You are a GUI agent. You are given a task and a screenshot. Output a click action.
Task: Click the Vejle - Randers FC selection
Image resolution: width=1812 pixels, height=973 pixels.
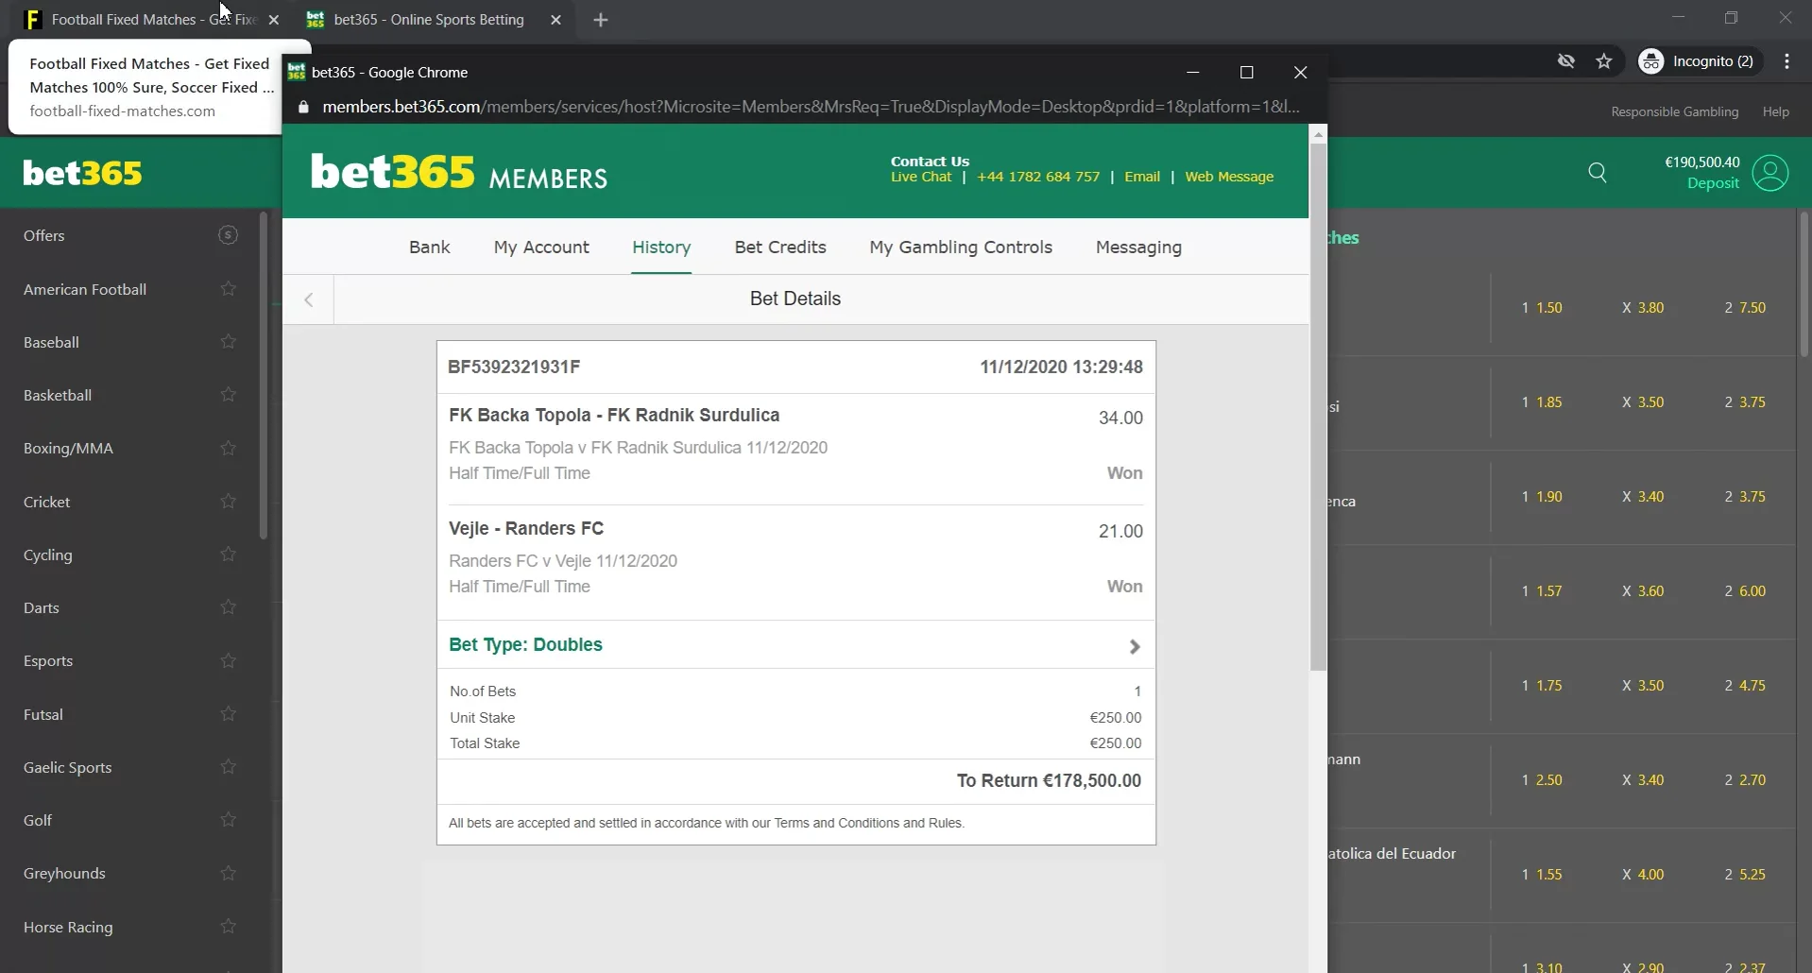click(526, 529)
